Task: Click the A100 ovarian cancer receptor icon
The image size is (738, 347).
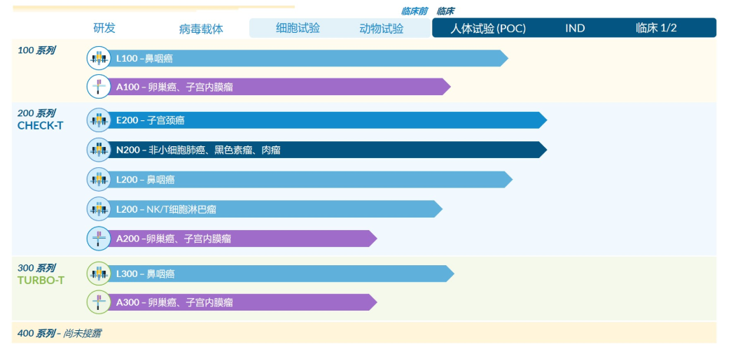Action: point(98,87)
